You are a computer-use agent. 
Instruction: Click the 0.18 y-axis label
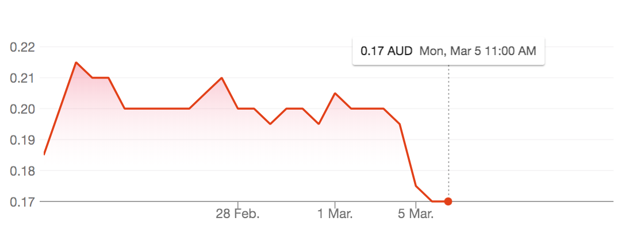click(22, 171)
